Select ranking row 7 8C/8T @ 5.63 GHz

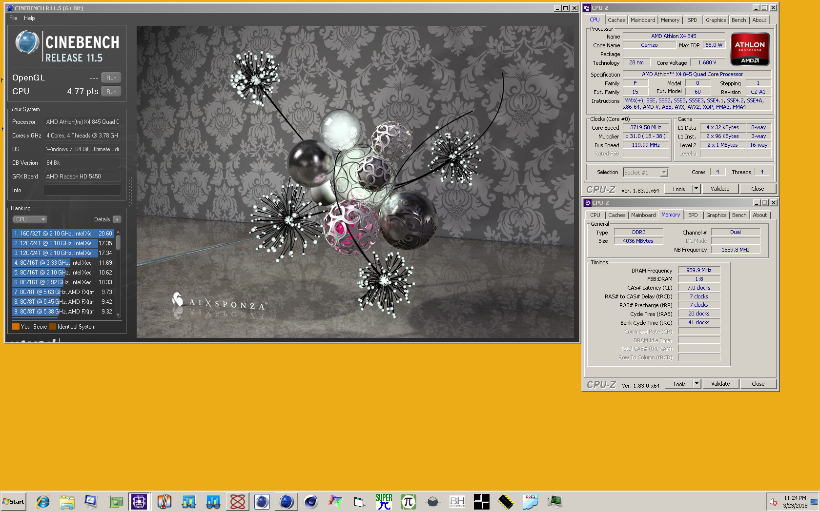(x=63, y=292)
